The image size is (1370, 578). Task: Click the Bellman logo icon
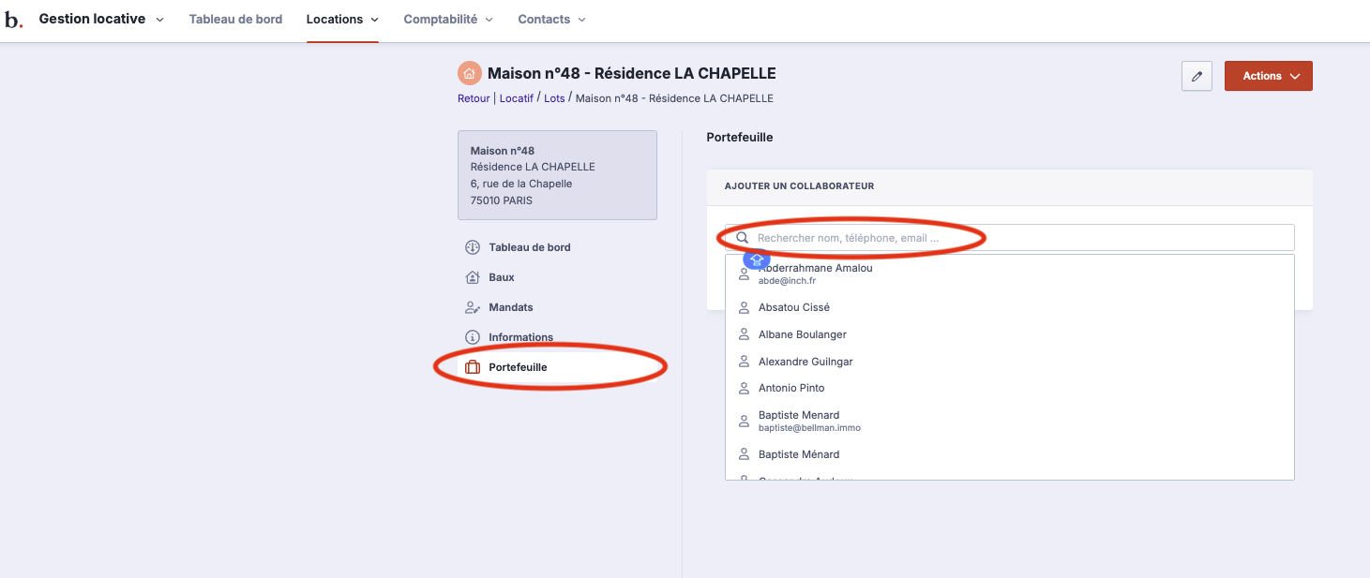click(13, 20)
